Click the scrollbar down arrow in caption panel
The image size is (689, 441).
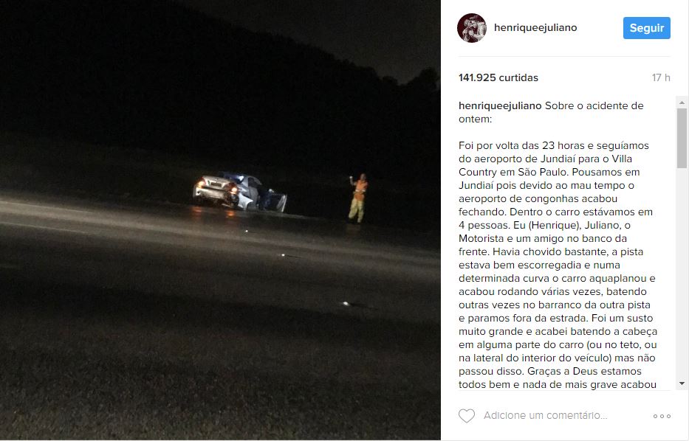point(682,383)
